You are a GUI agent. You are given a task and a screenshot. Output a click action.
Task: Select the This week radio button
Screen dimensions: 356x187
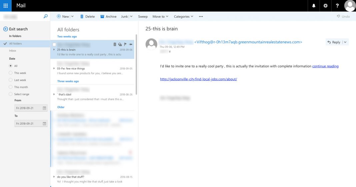click(x=10, y=73)
